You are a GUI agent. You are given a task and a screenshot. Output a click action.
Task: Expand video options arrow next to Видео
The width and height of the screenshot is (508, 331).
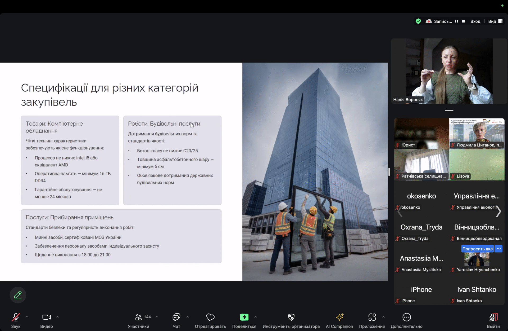tap(58, 317)
